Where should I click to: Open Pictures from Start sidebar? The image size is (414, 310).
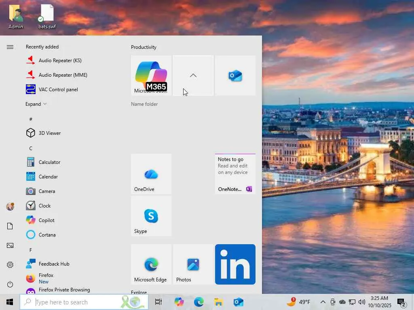coord(10,245)
